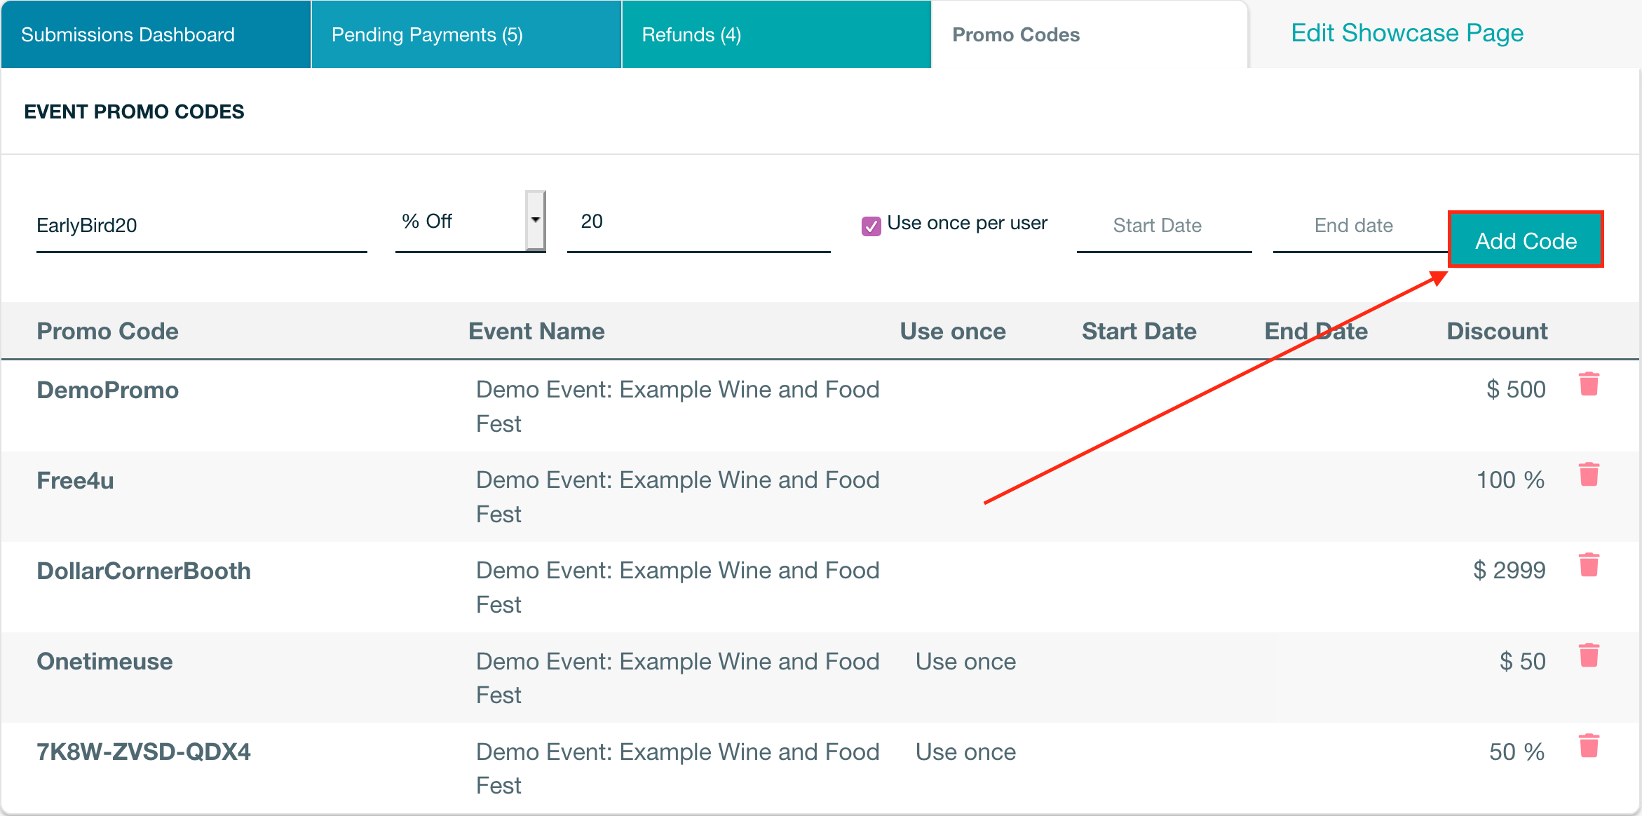The height and width of the screenshot is (816, 1642).
Task: Click the Promo Code column header
Action: point(107,331)
